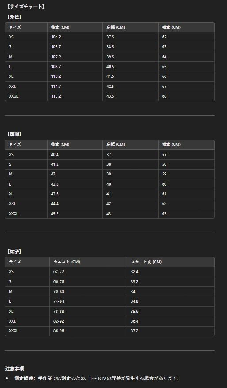
Task: Click the 肩幅 (CM) header in 外套 table
Action: click(115, 27)
